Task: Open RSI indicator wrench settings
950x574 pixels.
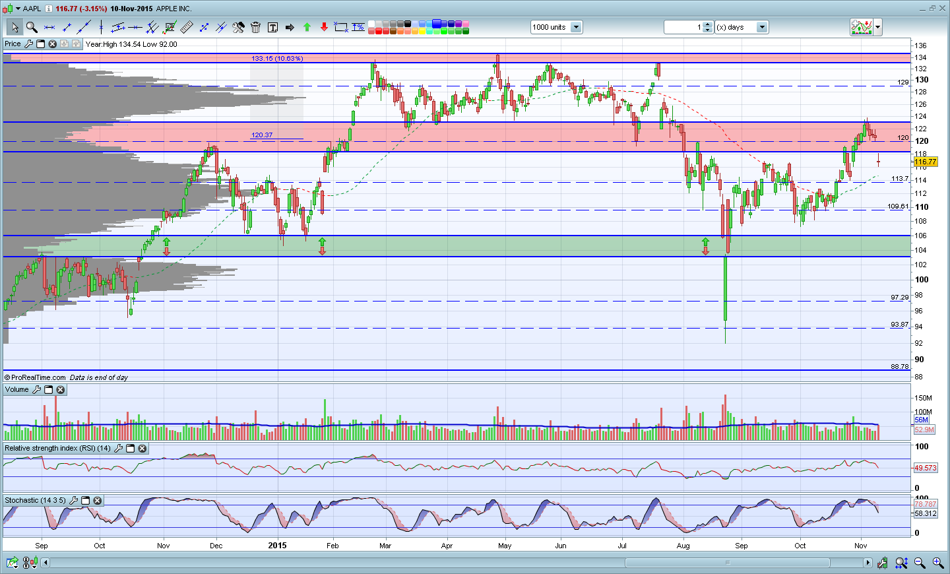Action: pyautogui.click(x=118, y=449)
